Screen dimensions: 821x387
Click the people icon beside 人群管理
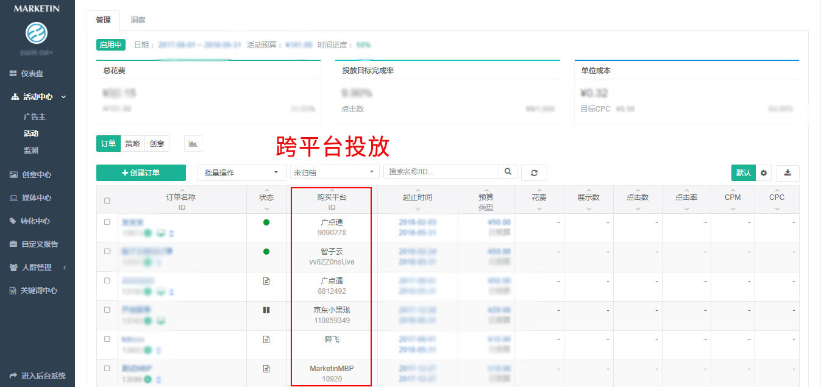point(13,268)
